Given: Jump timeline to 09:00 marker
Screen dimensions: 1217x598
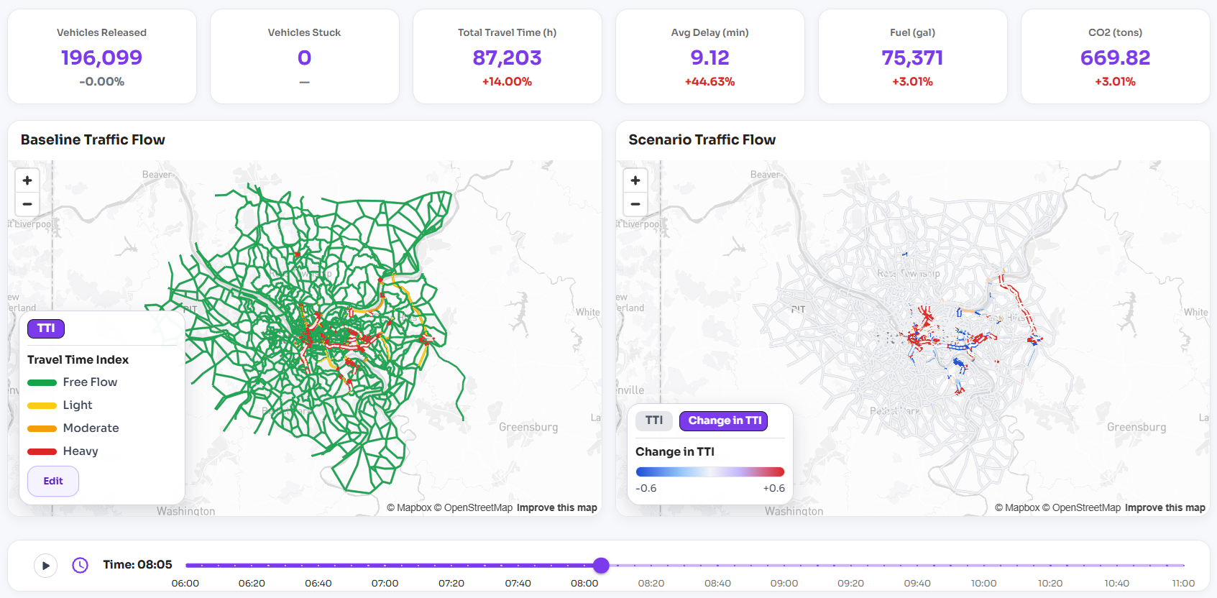Looking at the screenshot, I should pyautogui.click(x=784, y=583).
